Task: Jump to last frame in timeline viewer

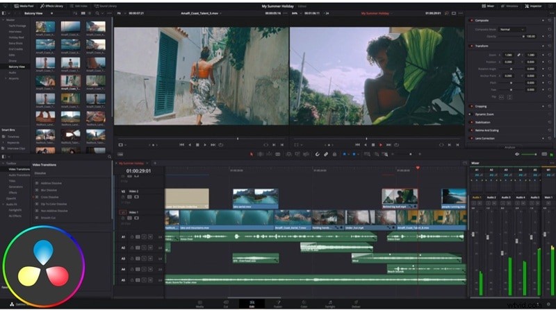Action: click(389, 145)
